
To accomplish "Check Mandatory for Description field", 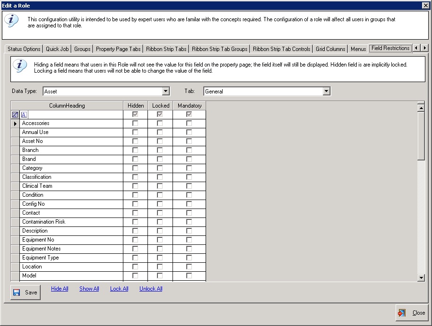I will (x=189, y=231).
